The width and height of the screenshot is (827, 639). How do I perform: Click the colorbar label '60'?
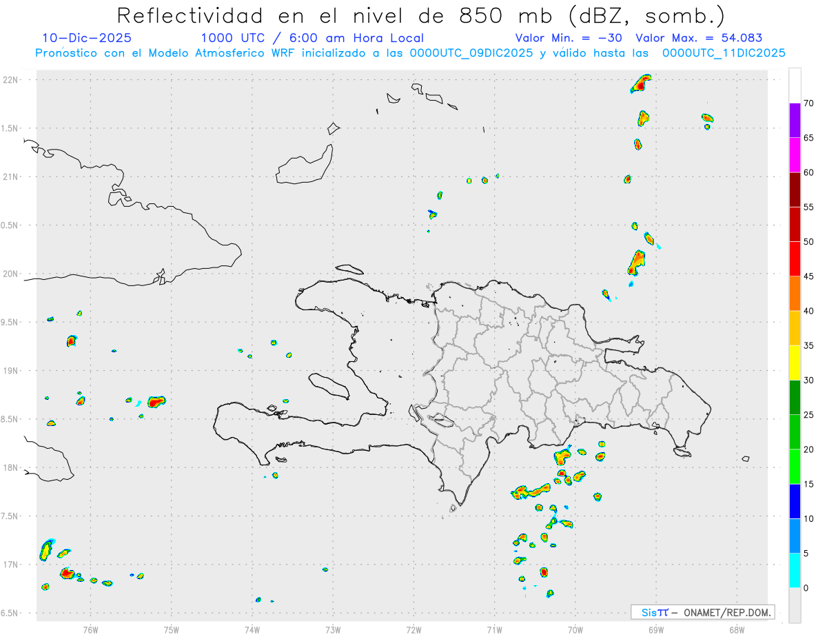pyautogui.click(x=808, y=172)
